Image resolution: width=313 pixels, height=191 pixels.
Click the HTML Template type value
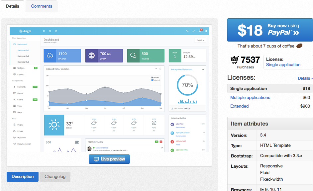point(275,145)
